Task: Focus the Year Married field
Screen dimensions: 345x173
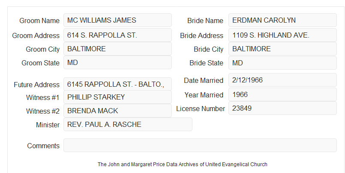Action: 282,94
